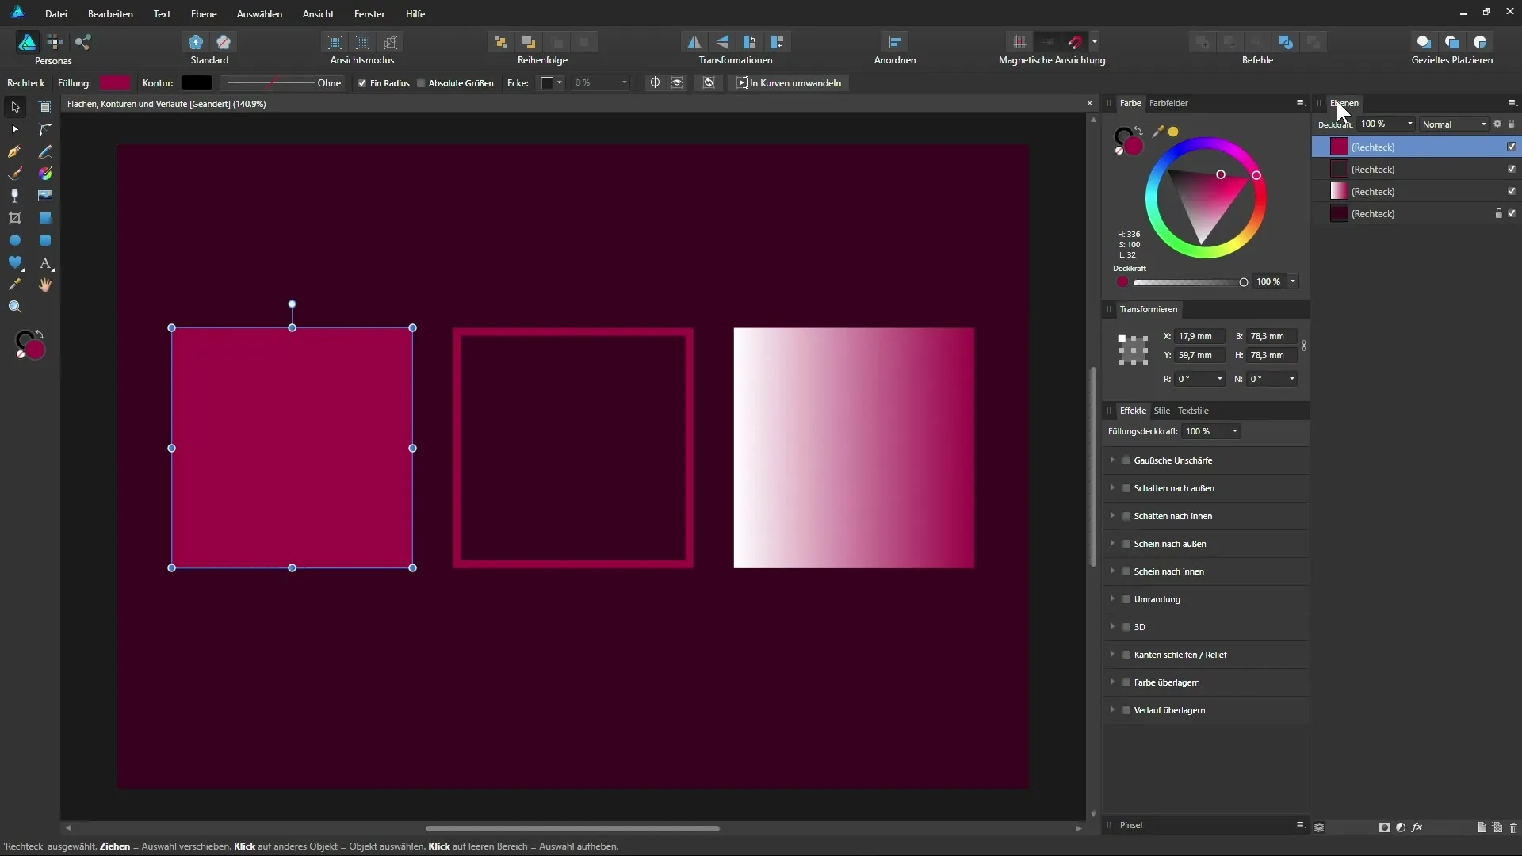Screen dimensions: 1522x856
Task: Select the Node tool
Action: [x=15, y=129]
